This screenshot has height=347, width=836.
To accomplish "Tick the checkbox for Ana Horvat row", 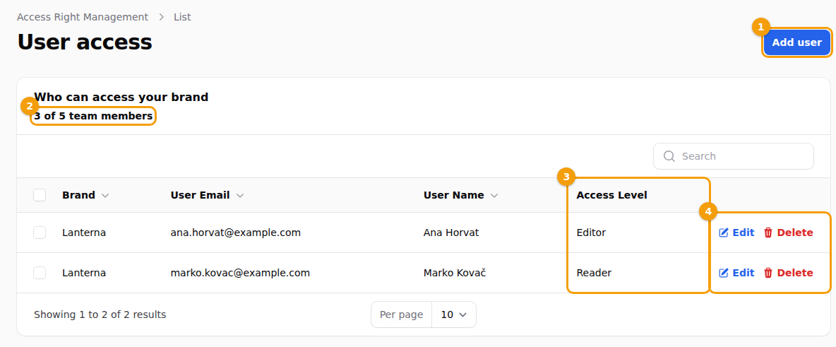I will [x=40, y=233].
